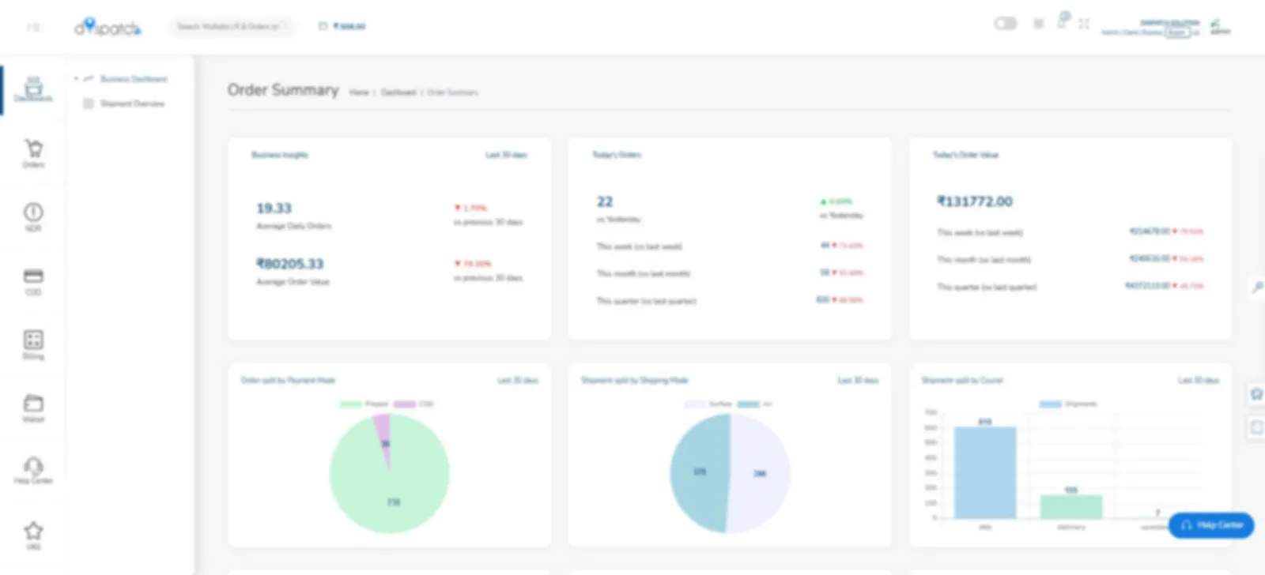Toggle the COD legend in payment mode chart
The width and height of the screenshot is (1265, 575).
(x=414, y=404)
